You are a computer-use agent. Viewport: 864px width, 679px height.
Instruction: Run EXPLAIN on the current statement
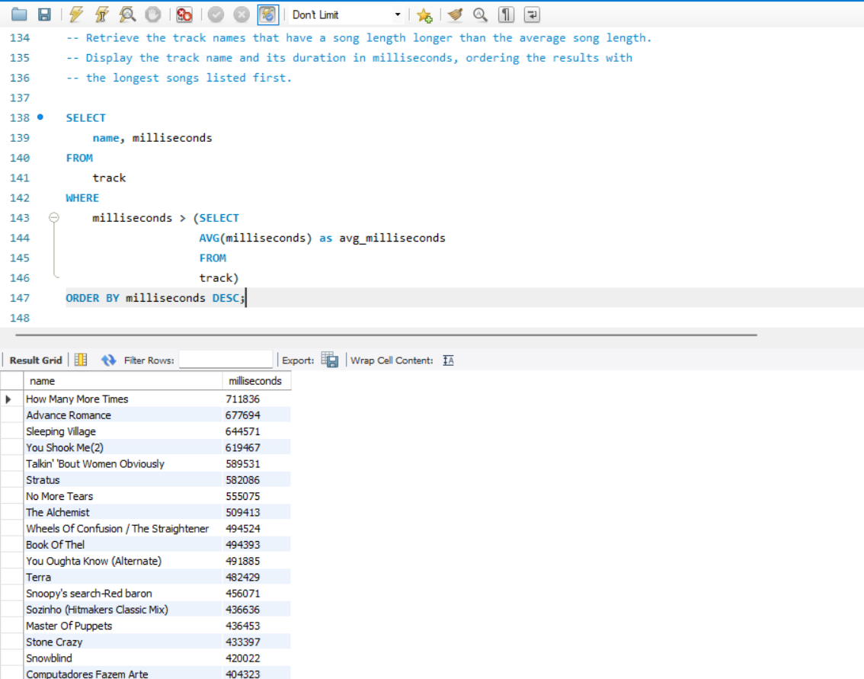(x=127, y=14)
